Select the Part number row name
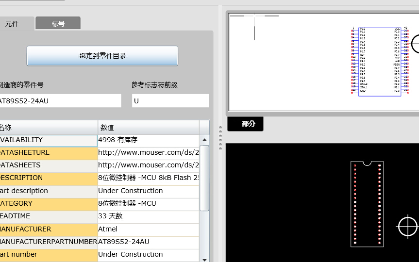The image size is (419, 262). pos(49,255)
